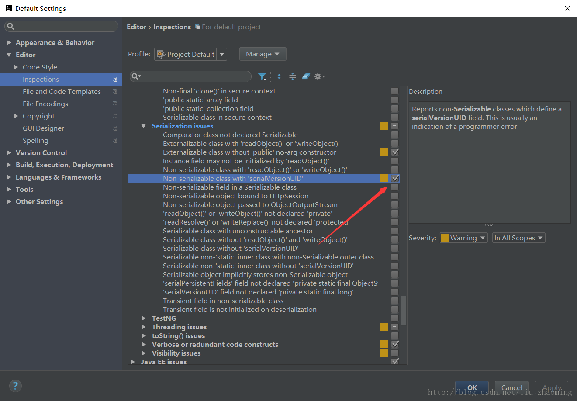
Task: Click the help question mark icon
Action: (15, 386)
